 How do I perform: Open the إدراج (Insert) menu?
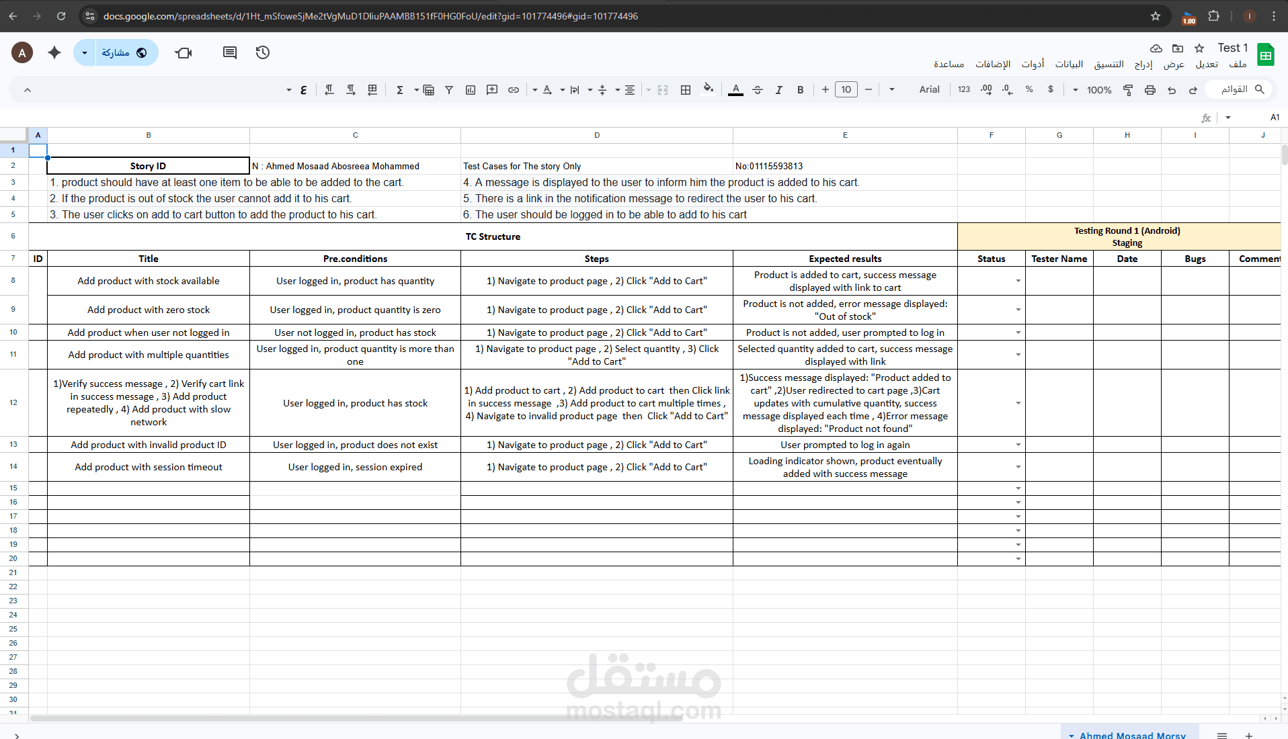pyautogui.click(x=1143, y=64)
